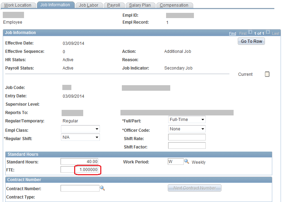
Task: Click the previous row arrow icon
Action: pyautogui.click(x=250, y=32)
